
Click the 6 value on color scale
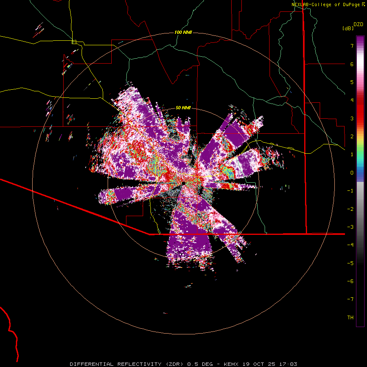point(352,64)
